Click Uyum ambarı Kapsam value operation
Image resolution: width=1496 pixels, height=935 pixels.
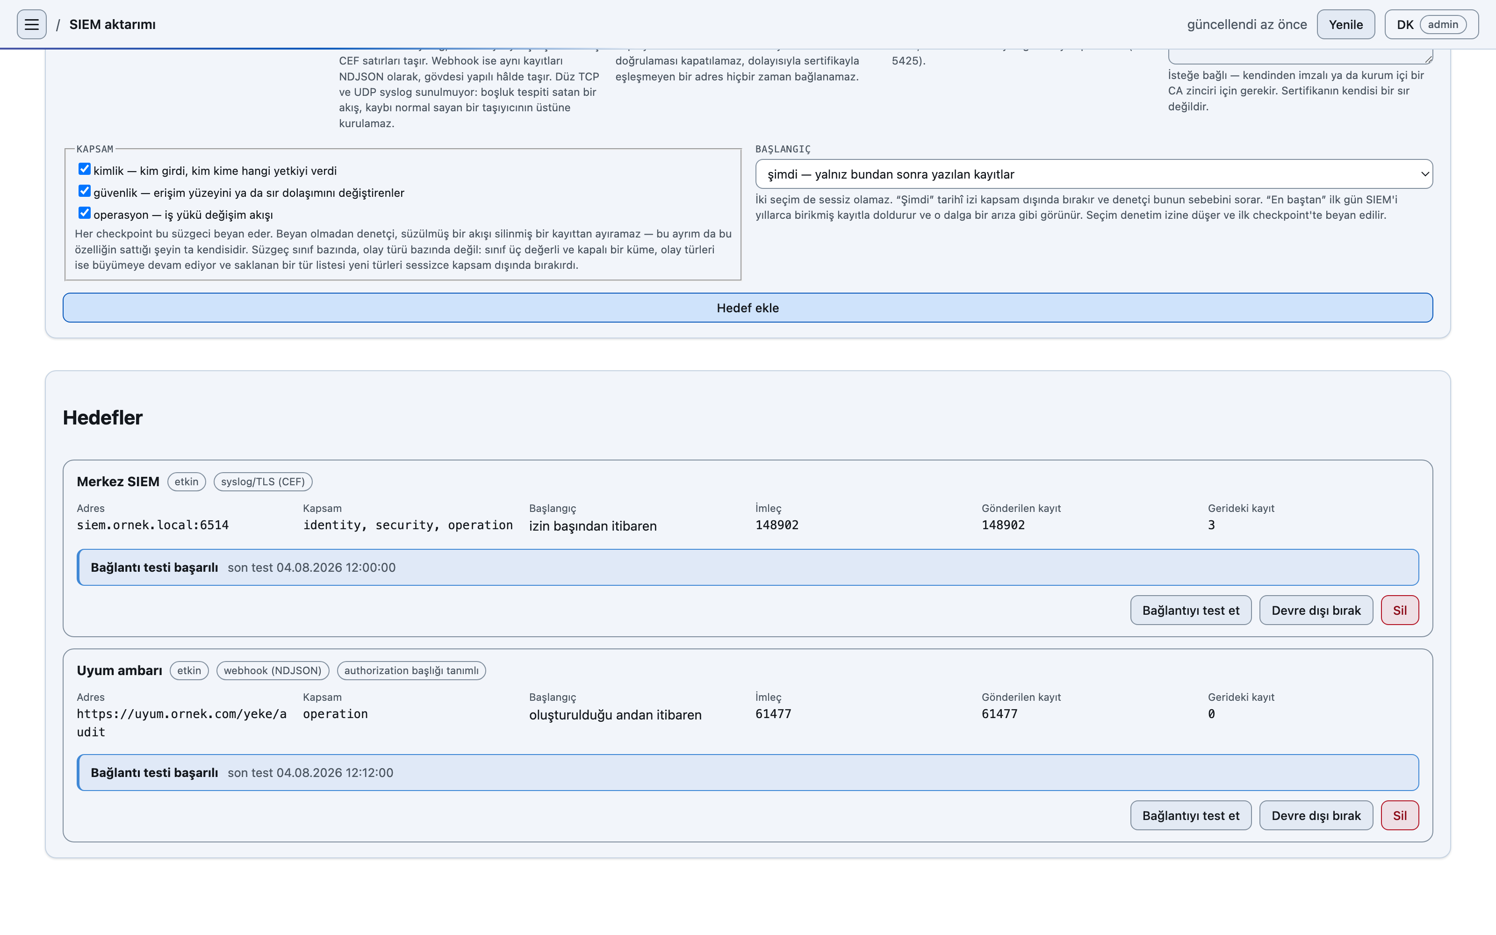pos(335,713)
